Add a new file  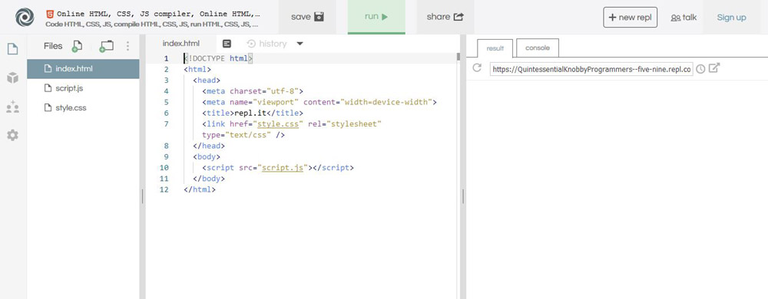click(x=77, y=46)
